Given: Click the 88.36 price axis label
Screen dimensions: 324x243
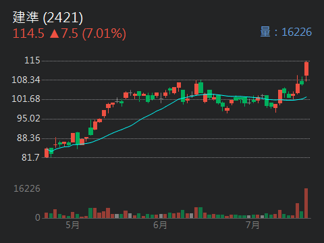Looking at the screenshot, I should (x=28, y=138).
